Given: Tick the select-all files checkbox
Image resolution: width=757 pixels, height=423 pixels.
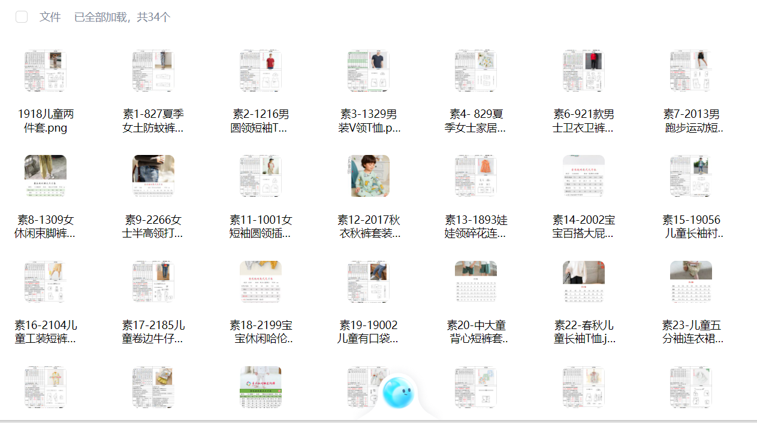Looking at the screenshot, I should (22, 17).
